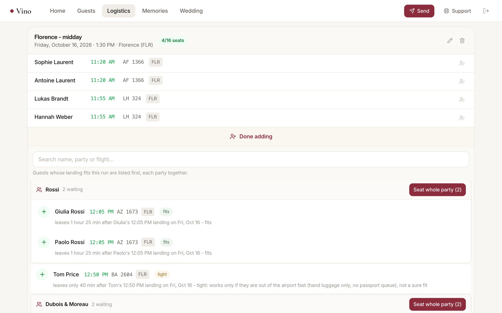
Task: Select the Logistics tab
Action: 118,11
